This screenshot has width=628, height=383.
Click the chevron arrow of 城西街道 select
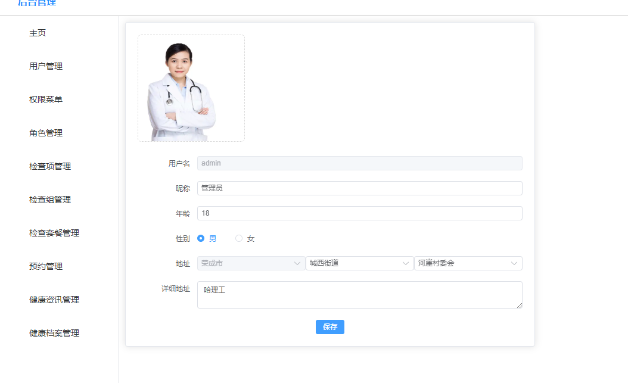pos(406,263)
